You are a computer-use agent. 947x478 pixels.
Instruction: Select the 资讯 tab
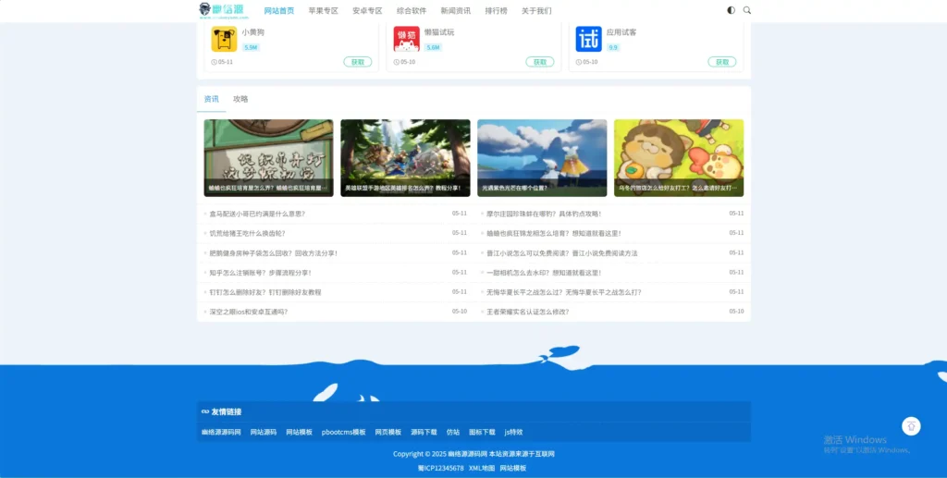coord(212,99)
